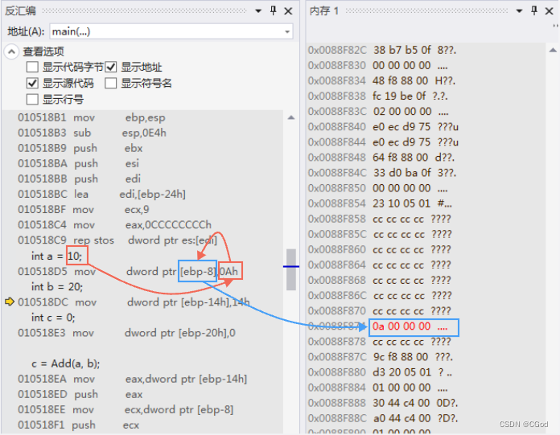
Task: Click memory row 0x0088F82C
Action: 382,50
